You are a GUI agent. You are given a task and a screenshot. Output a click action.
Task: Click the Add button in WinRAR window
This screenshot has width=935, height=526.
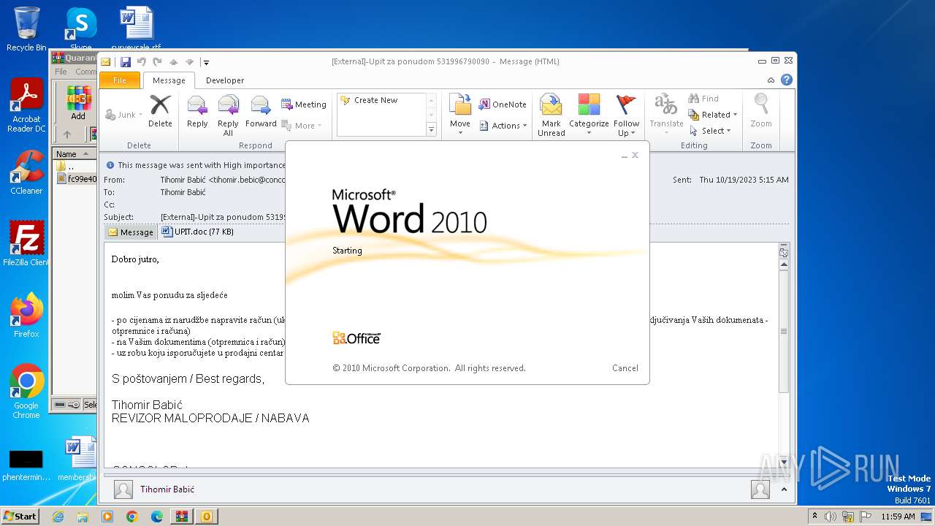click(x=78, y=103)
